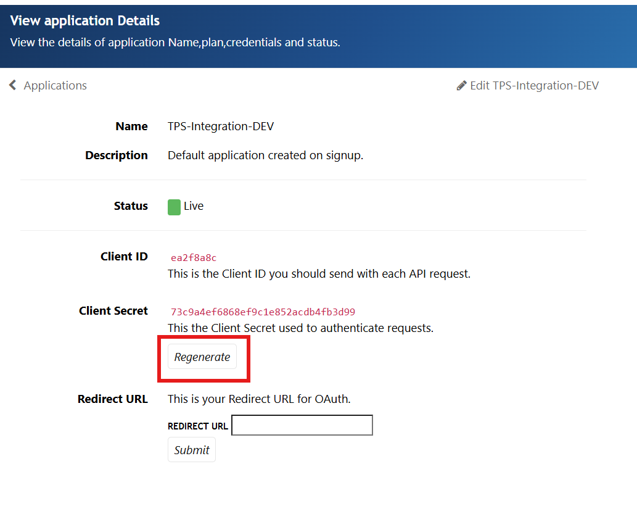Click the header subtitle about application details
The width and height of the screenshot is (637, 514).
click(175, 43)
